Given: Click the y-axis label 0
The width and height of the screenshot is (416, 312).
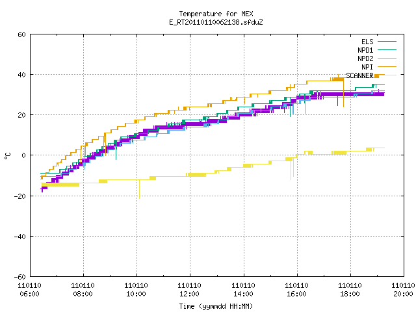Looking at the screenshot, I should coord(24,155).
